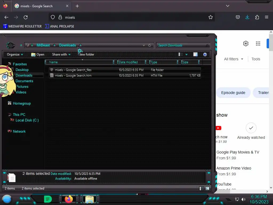This screenshot has height=205, width=273.
Task: Click the Downloads breadcrumb in address bar
Action: [67, 45]
